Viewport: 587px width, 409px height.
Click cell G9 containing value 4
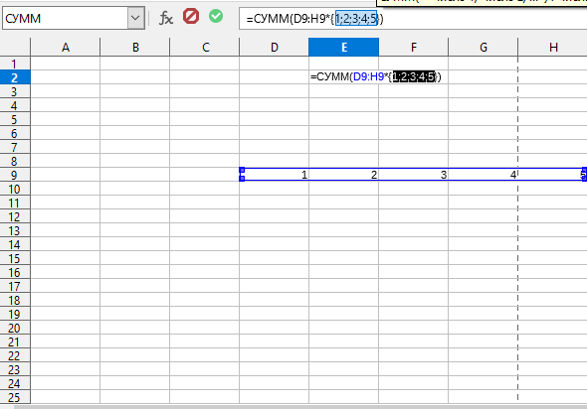click(484, 175)
